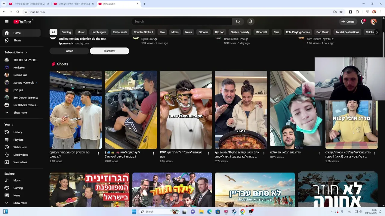
Task: Open Gaming under Explore
Action: pos(21,188)
